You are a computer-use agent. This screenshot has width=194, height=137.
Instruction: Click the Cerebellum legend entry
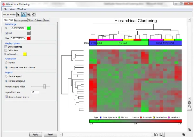pyautogui.click(x=160, y=117)
